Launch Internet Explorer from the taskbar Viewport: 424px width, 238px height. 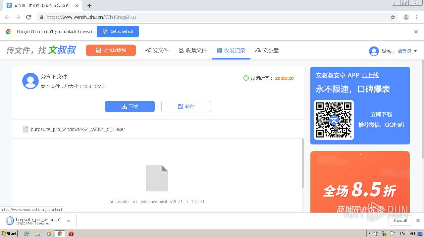tap(26, 234)
